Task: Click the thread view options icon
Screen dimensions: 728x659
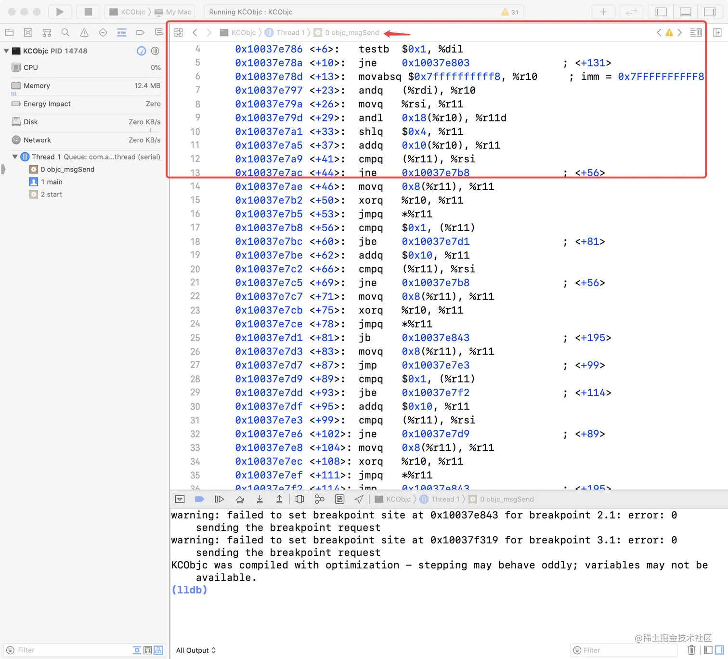Action: (155, 51)
